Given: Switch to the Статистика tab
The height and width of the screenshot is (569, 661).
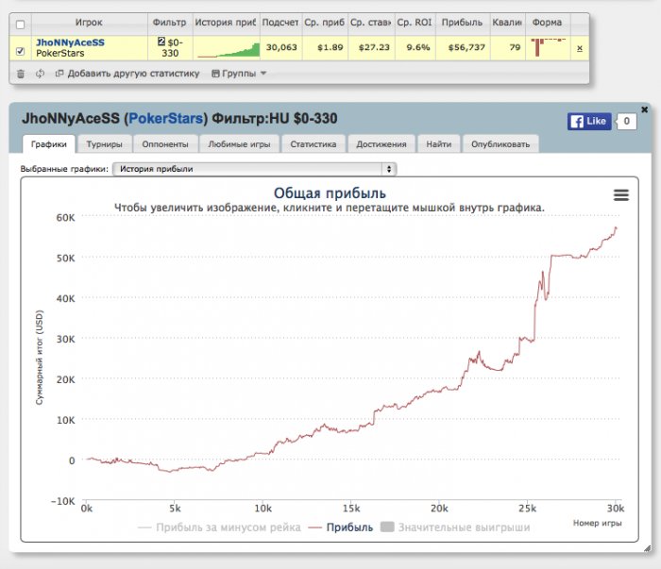Looking at the screenshot, I should click(314, 144).
